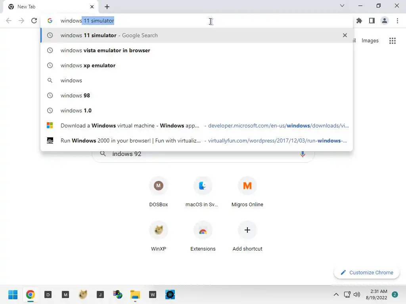This screenshot has height=304, width=406.
Task: Open the 'J' app in taskbar
Action: click(100, 294)
